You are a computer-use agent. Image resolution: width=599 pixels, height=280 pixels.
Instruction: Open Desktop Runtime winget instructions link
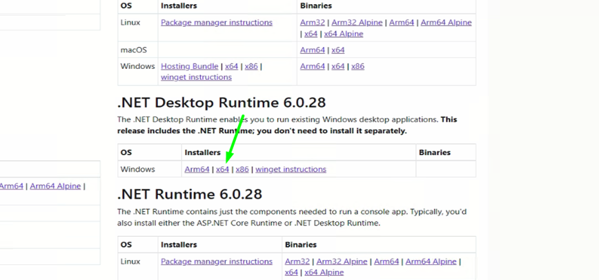(291, 169)
